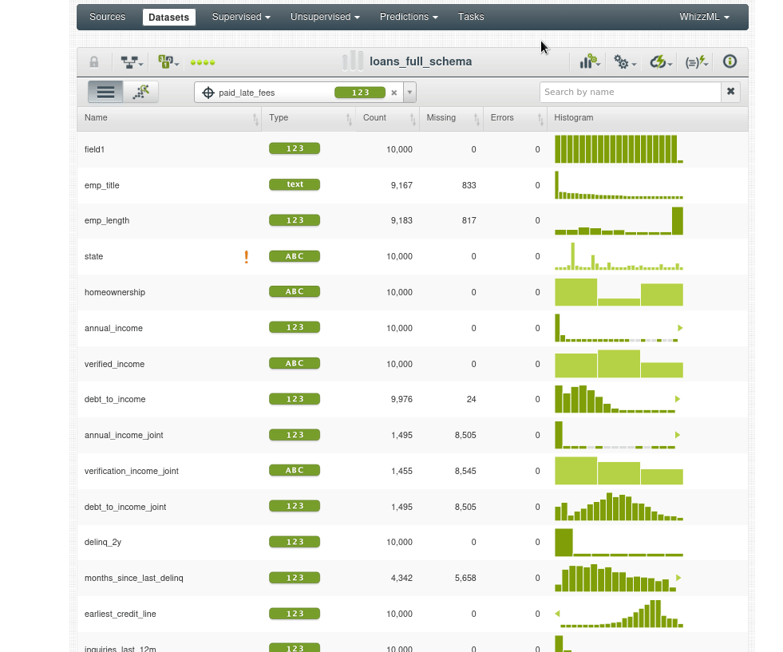
Task: Clear the search by name box
Action: pos(730,92)
